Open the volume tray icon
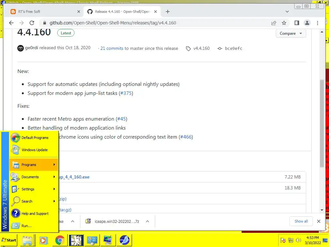This screenshot has height=247, width=329. pyautogui.click(x=298, y=240)
